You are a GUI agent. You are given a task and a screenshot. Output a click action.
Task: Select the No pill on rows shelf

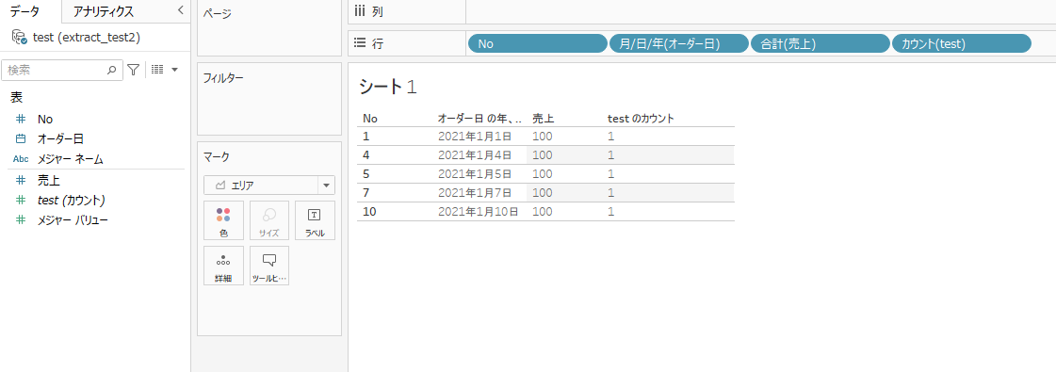pyautogui.click(x=538, y=43)
